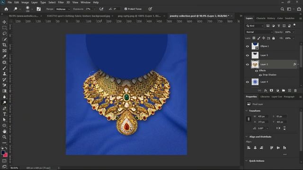Image resolution: width=303 pixels, height=170 pixels.
Task: Add a layer mask
Action: pyautogui.click(x=271, y=90)
